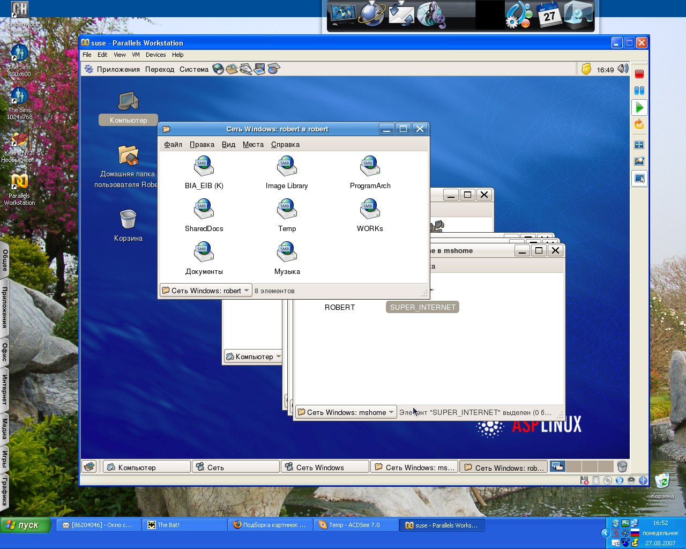Switch to Temp - ACDSee 7.0 taskbar button
This screenshot has width=686, height=549.
356,525
